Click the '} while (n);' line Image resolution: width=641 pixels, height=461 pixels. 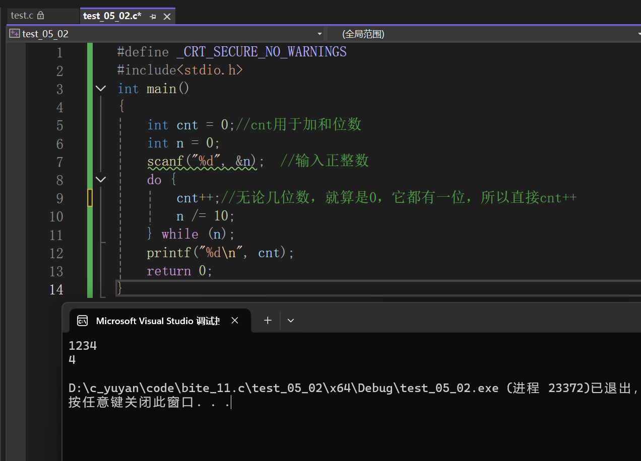191,235
